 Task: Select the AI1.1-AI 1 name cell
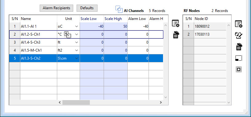tap(38, 26)
